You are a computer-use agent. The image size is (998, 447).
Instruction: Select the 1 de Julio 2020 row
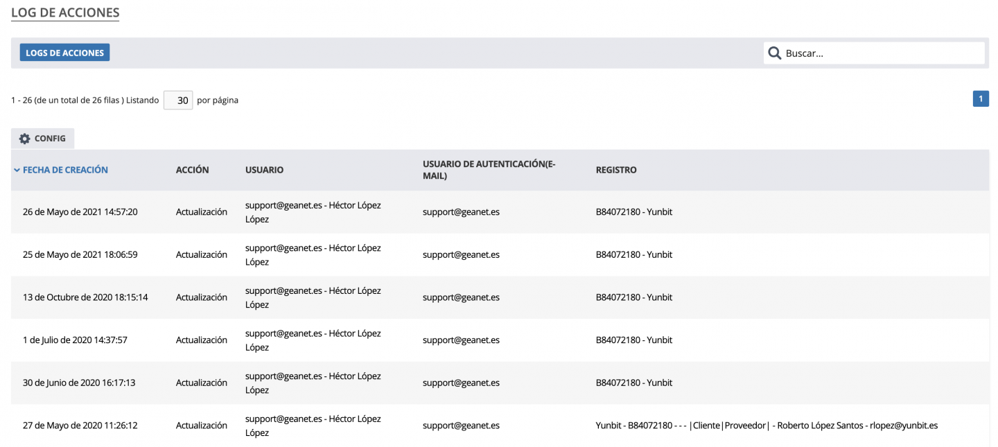click(75, 340)
